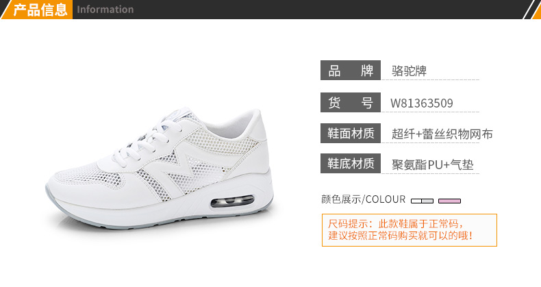Select the pink colour swatch

pos(449,201)
